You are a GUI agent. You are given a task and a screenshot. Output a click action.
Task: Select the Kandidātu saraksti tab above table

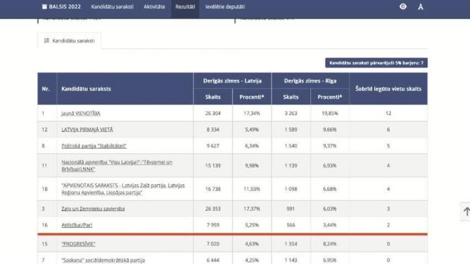tap(70, 41)
